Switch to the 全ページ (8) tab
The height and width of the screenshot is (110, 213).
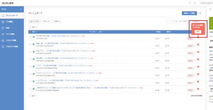[35, 21]
